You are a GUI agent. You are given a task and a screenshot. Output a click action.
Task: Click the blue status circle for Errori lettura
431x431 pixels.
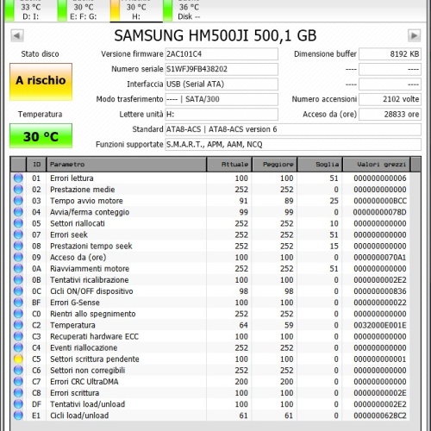pos(18,178)
